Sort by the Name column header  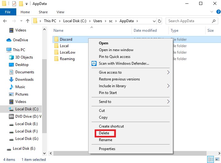58,31
